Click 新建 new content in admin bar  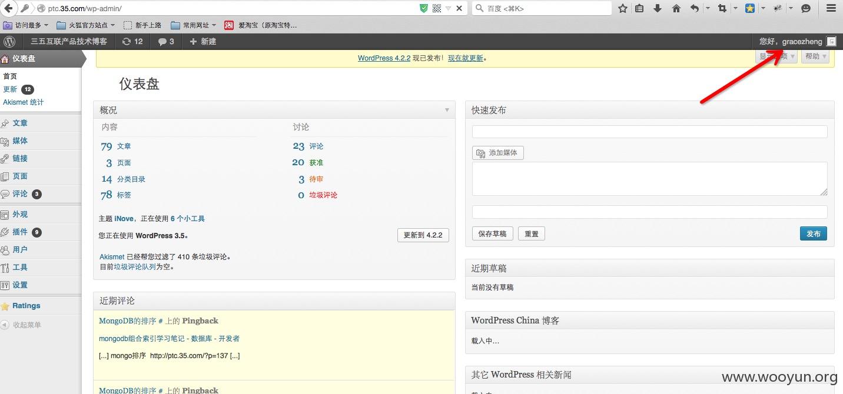coord(203,41)
